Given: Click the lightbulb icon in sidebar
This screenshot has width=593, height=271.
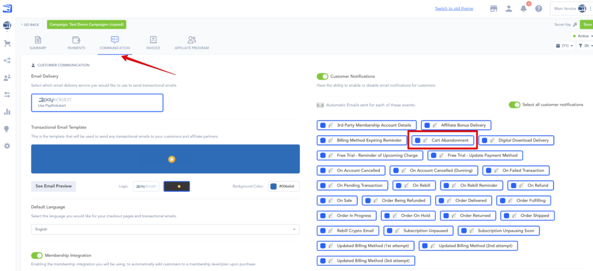Looking at the screenshot, I should (x=7, y=129).
